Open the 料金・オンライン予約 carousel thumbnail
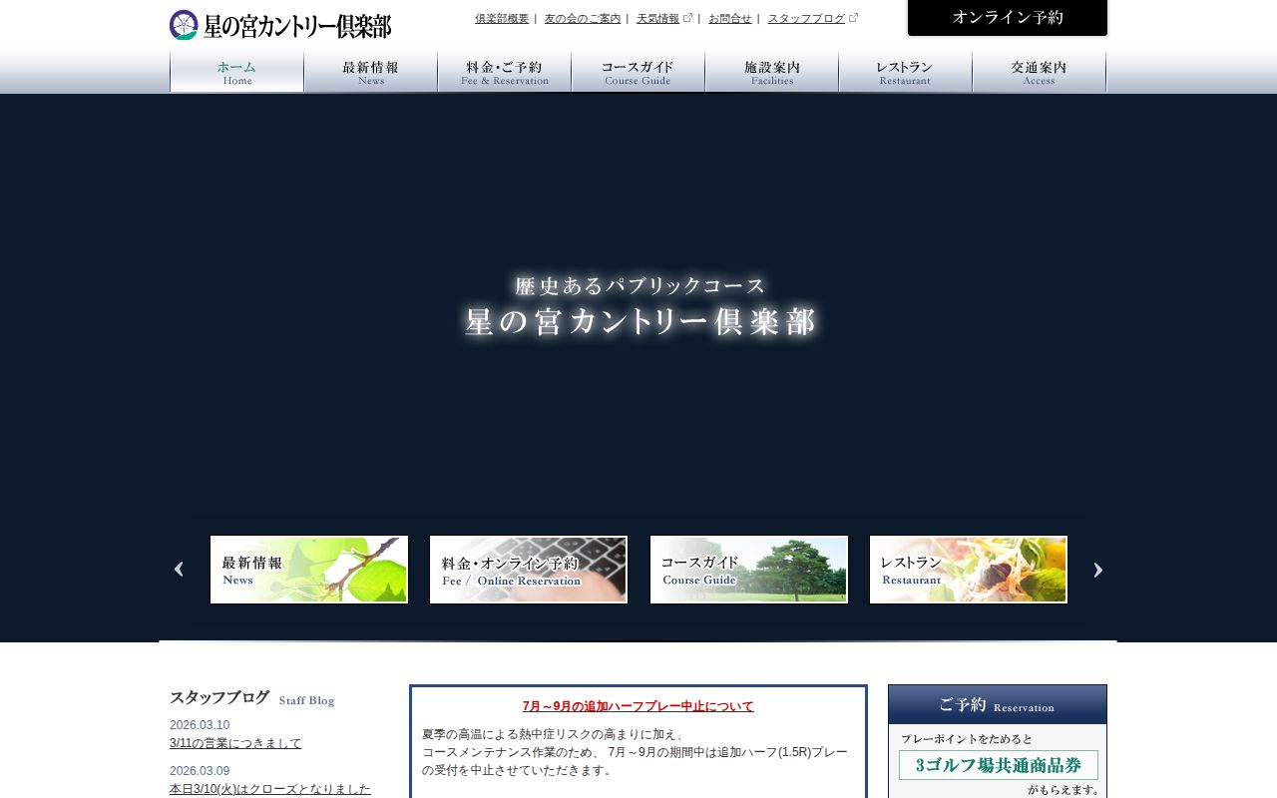1277x798 pixels. click(x=529, y=570)
